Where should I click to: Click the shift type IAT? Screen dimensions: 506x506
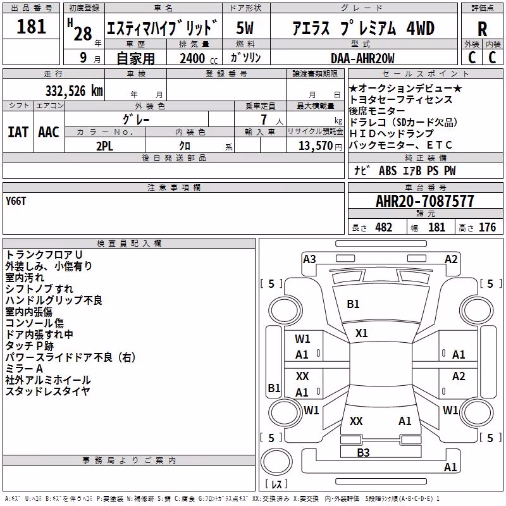pos(18,132)
